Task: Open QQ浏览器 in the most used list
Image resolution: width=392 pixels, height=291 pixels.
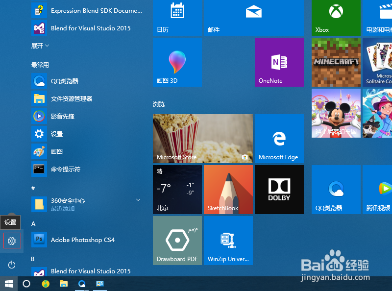Action: (88, 81)
